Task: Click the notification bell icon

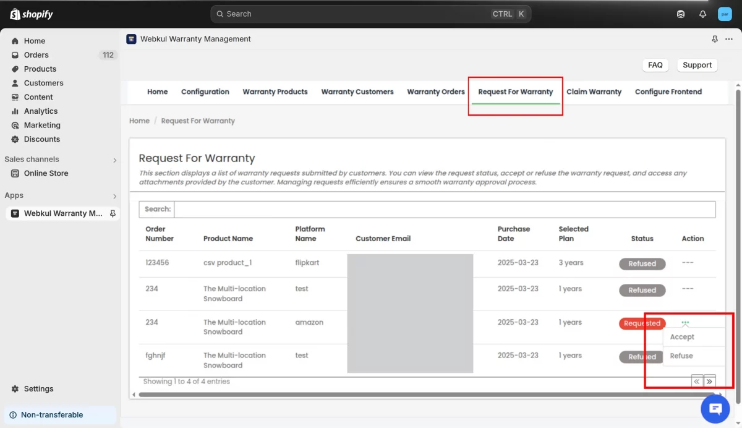Action: click(702, 14)
